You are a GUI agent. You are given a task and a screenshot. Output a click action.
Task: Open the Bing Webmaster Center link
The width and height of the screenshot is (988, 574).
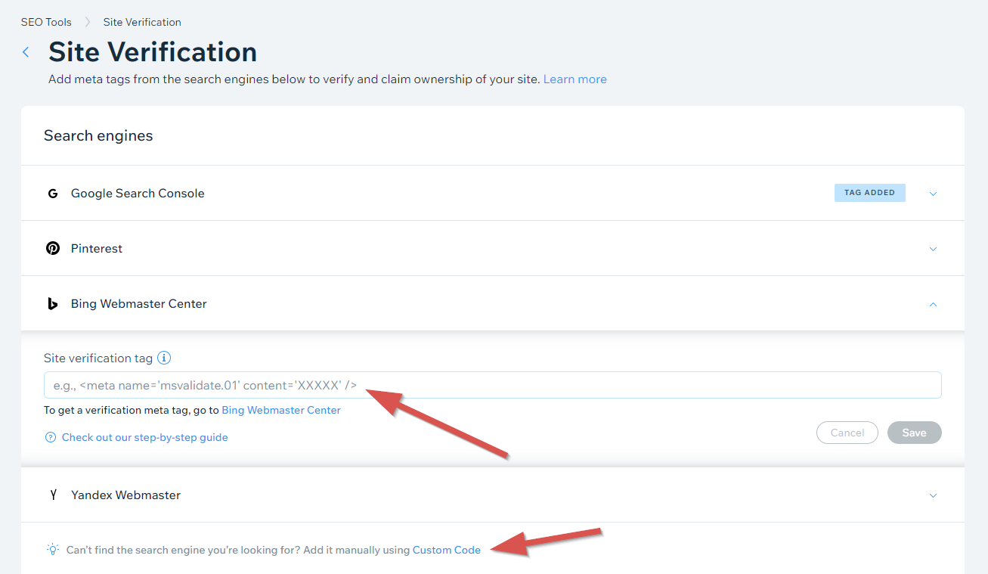(280, 410)
